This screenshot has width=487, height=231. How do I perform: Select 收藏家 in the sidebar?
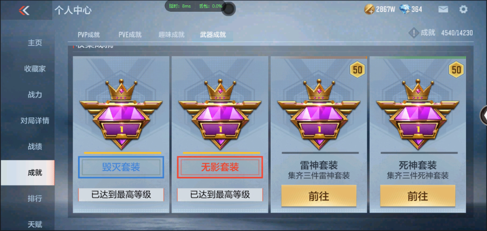click(35, 69)
